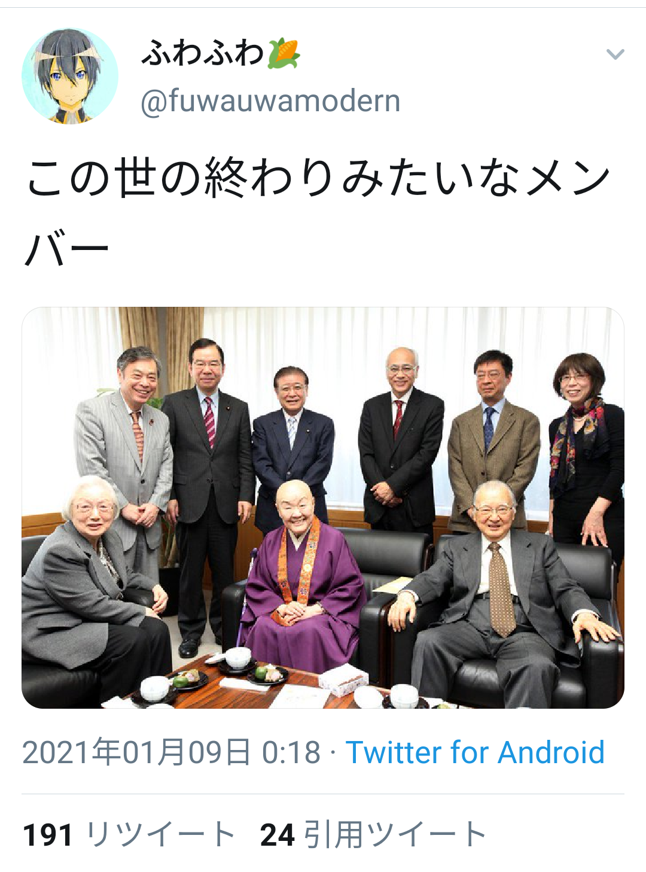This screenshot has width=646, height=872.
Task: Tap the man in the beige tweed jacket
Action: tap(493, 443)
